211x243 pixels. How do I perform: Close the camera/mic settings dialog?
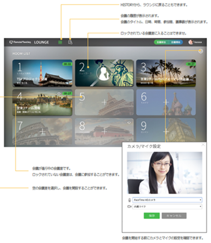[x=203, y=145]
